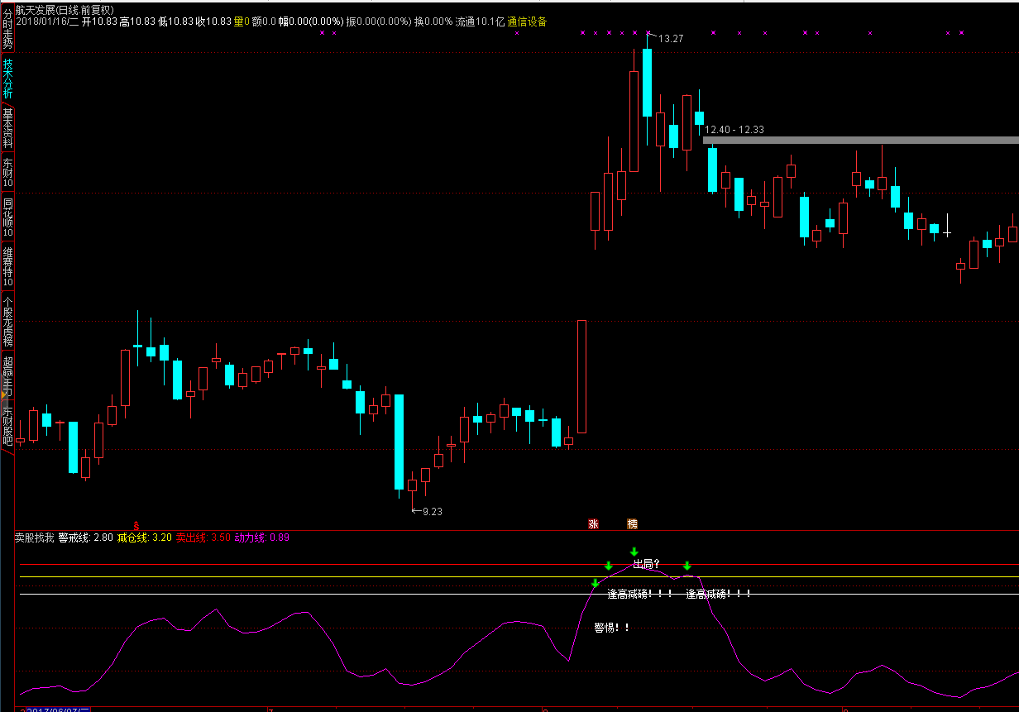1019x712 pixels.
Task: Click the 榜 event marker icon
Action: click(x=633, y=523)
